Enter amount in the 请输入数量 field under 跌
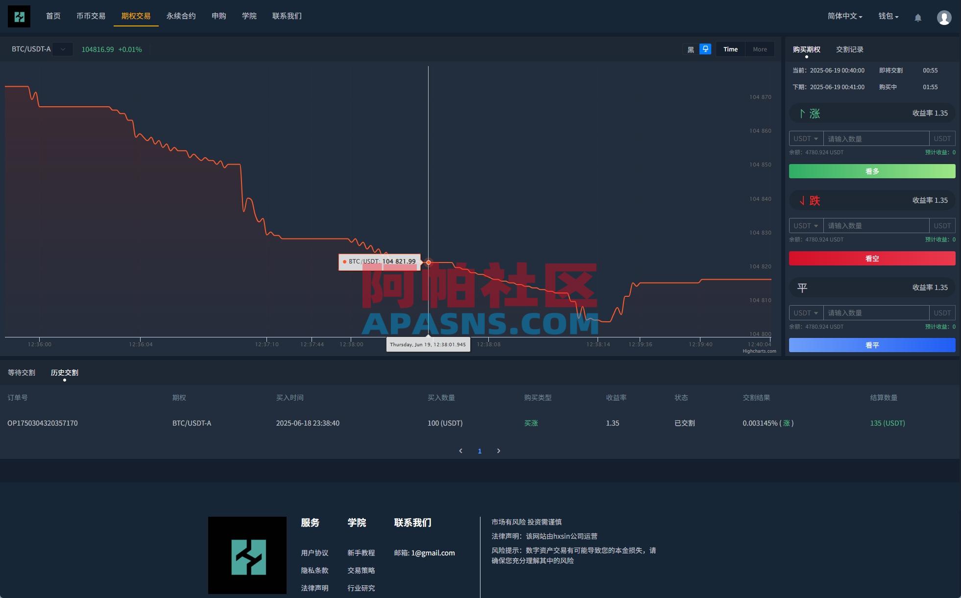 [x=876, y=225]
